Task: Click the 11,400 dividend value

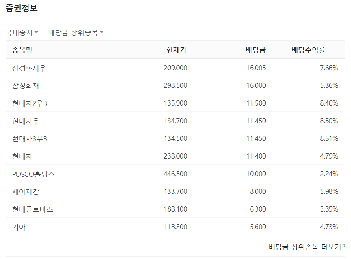Action: [256, 156]
